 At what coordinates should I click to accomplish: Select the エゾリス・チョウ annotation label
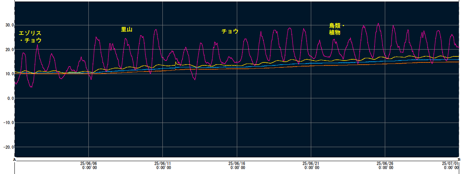(30, 37)
